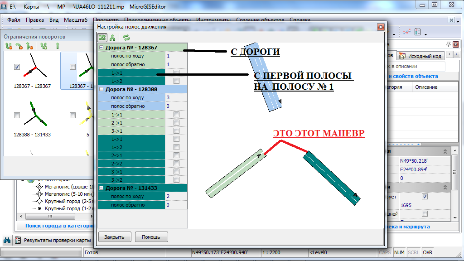Check the 1->2 box under road 128367
Viewport: 464px width, 261px height.
[176, 81]
